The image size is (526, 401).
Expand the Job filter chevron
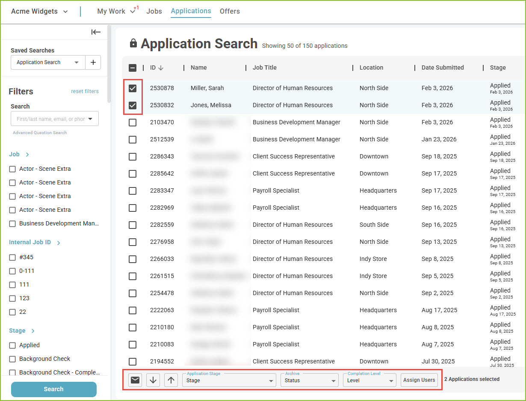click(27, 155)
